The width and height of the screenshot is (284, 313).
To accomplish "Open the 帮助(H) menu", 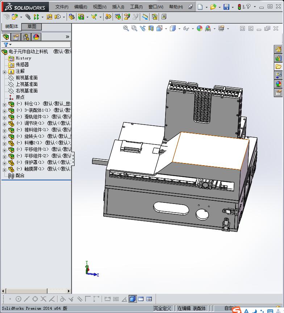I will click(176, 7).
